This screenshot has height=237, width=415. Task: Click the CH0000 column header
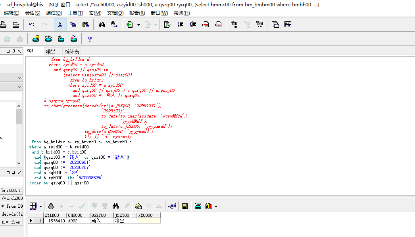79,215
